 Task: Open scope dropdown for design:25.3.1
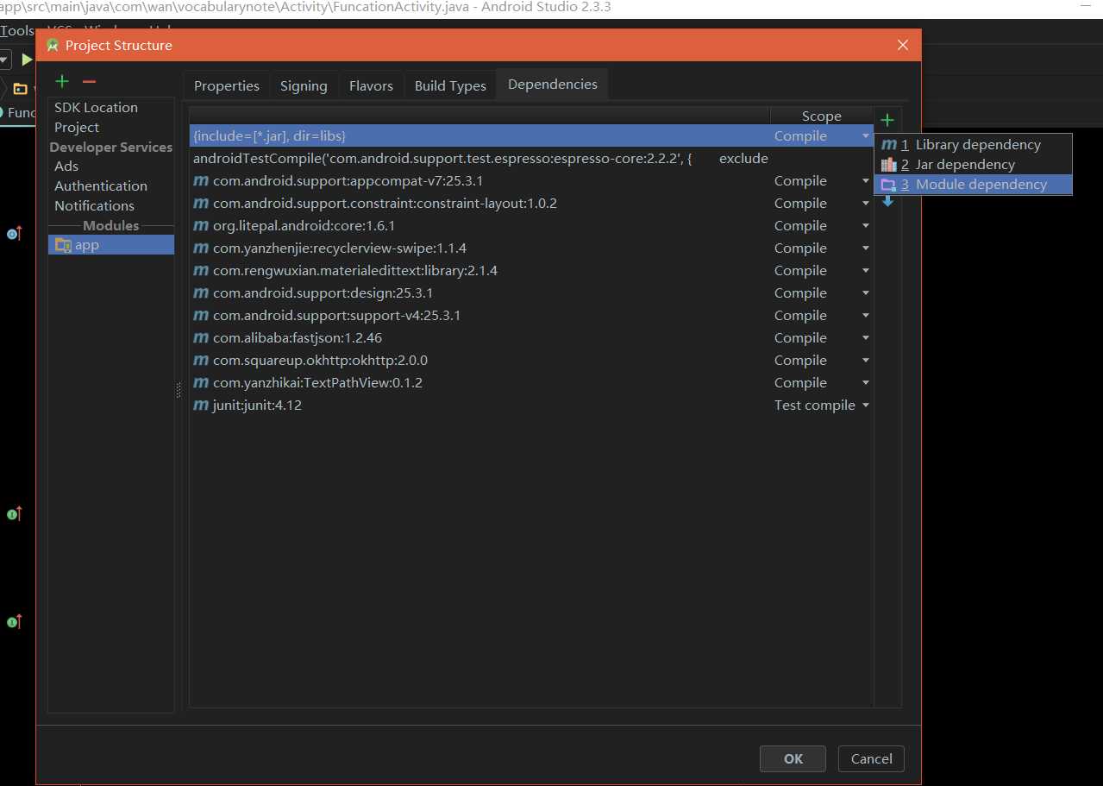pyautogui.click(x=865, y=293)
